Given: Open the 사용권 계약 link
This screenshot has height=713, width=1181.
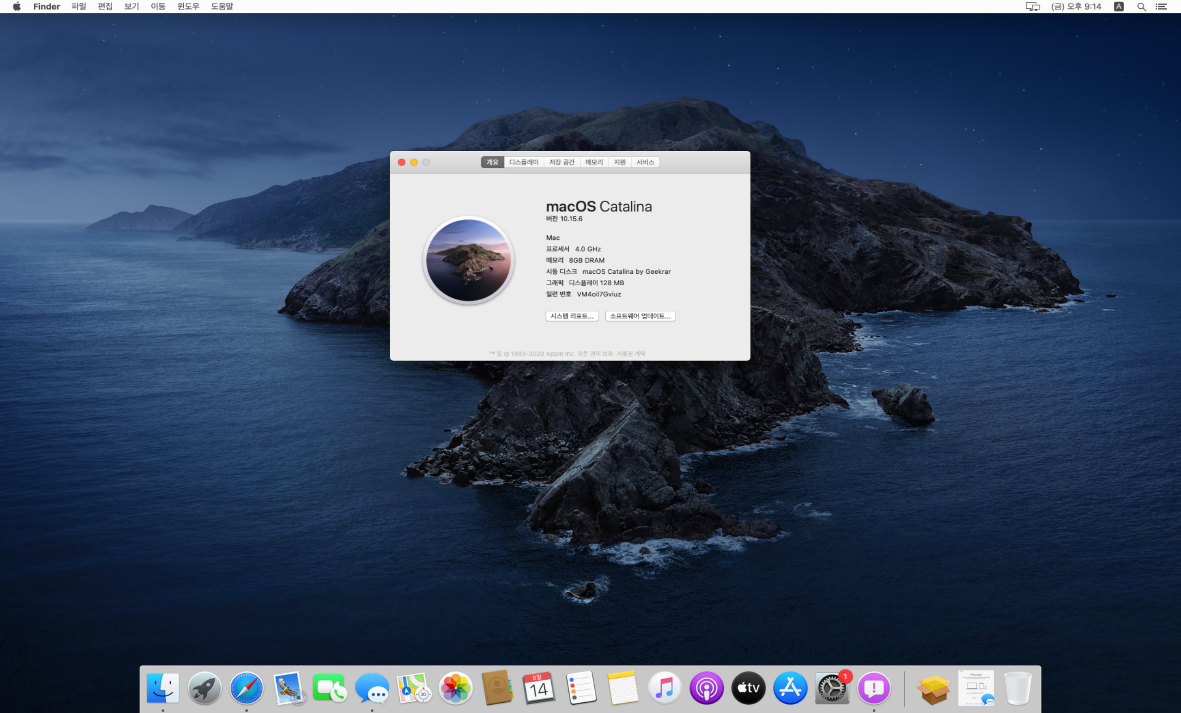Looking at the screenshot, I should point(631,354).
